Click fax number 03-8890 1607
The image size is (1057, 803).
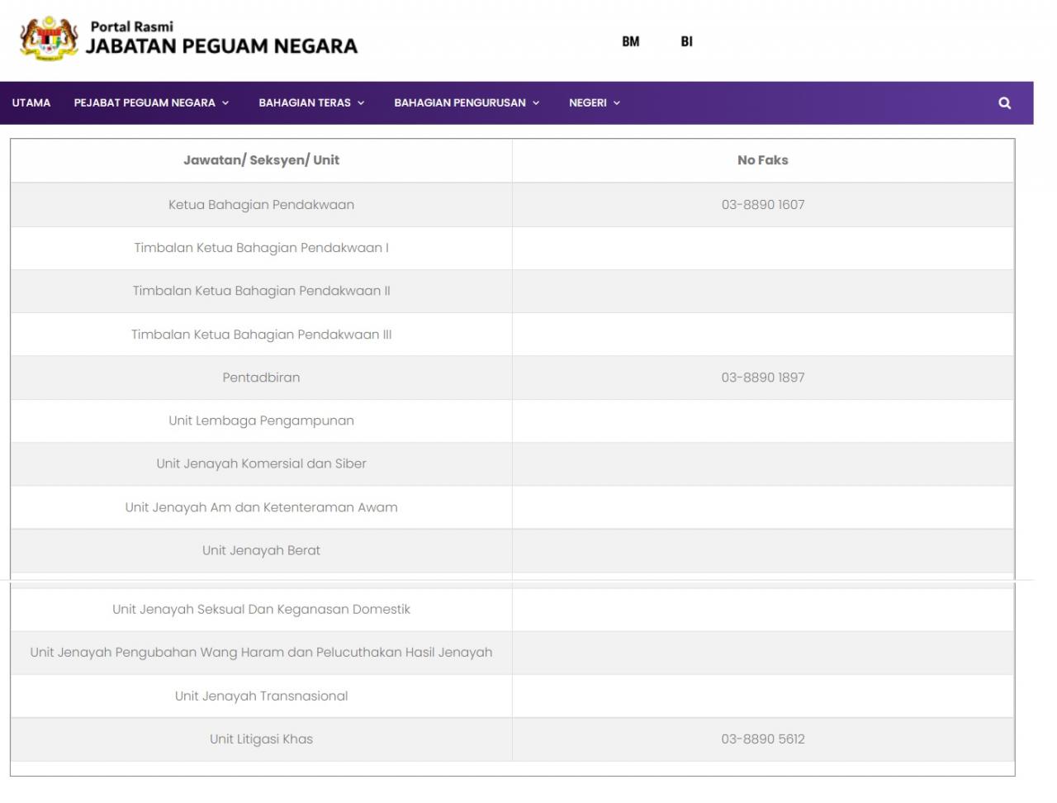762,205
